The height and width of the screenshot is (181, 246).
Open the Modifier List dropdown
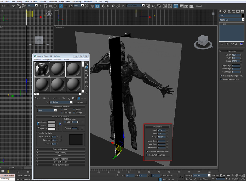tap(243, 20)
